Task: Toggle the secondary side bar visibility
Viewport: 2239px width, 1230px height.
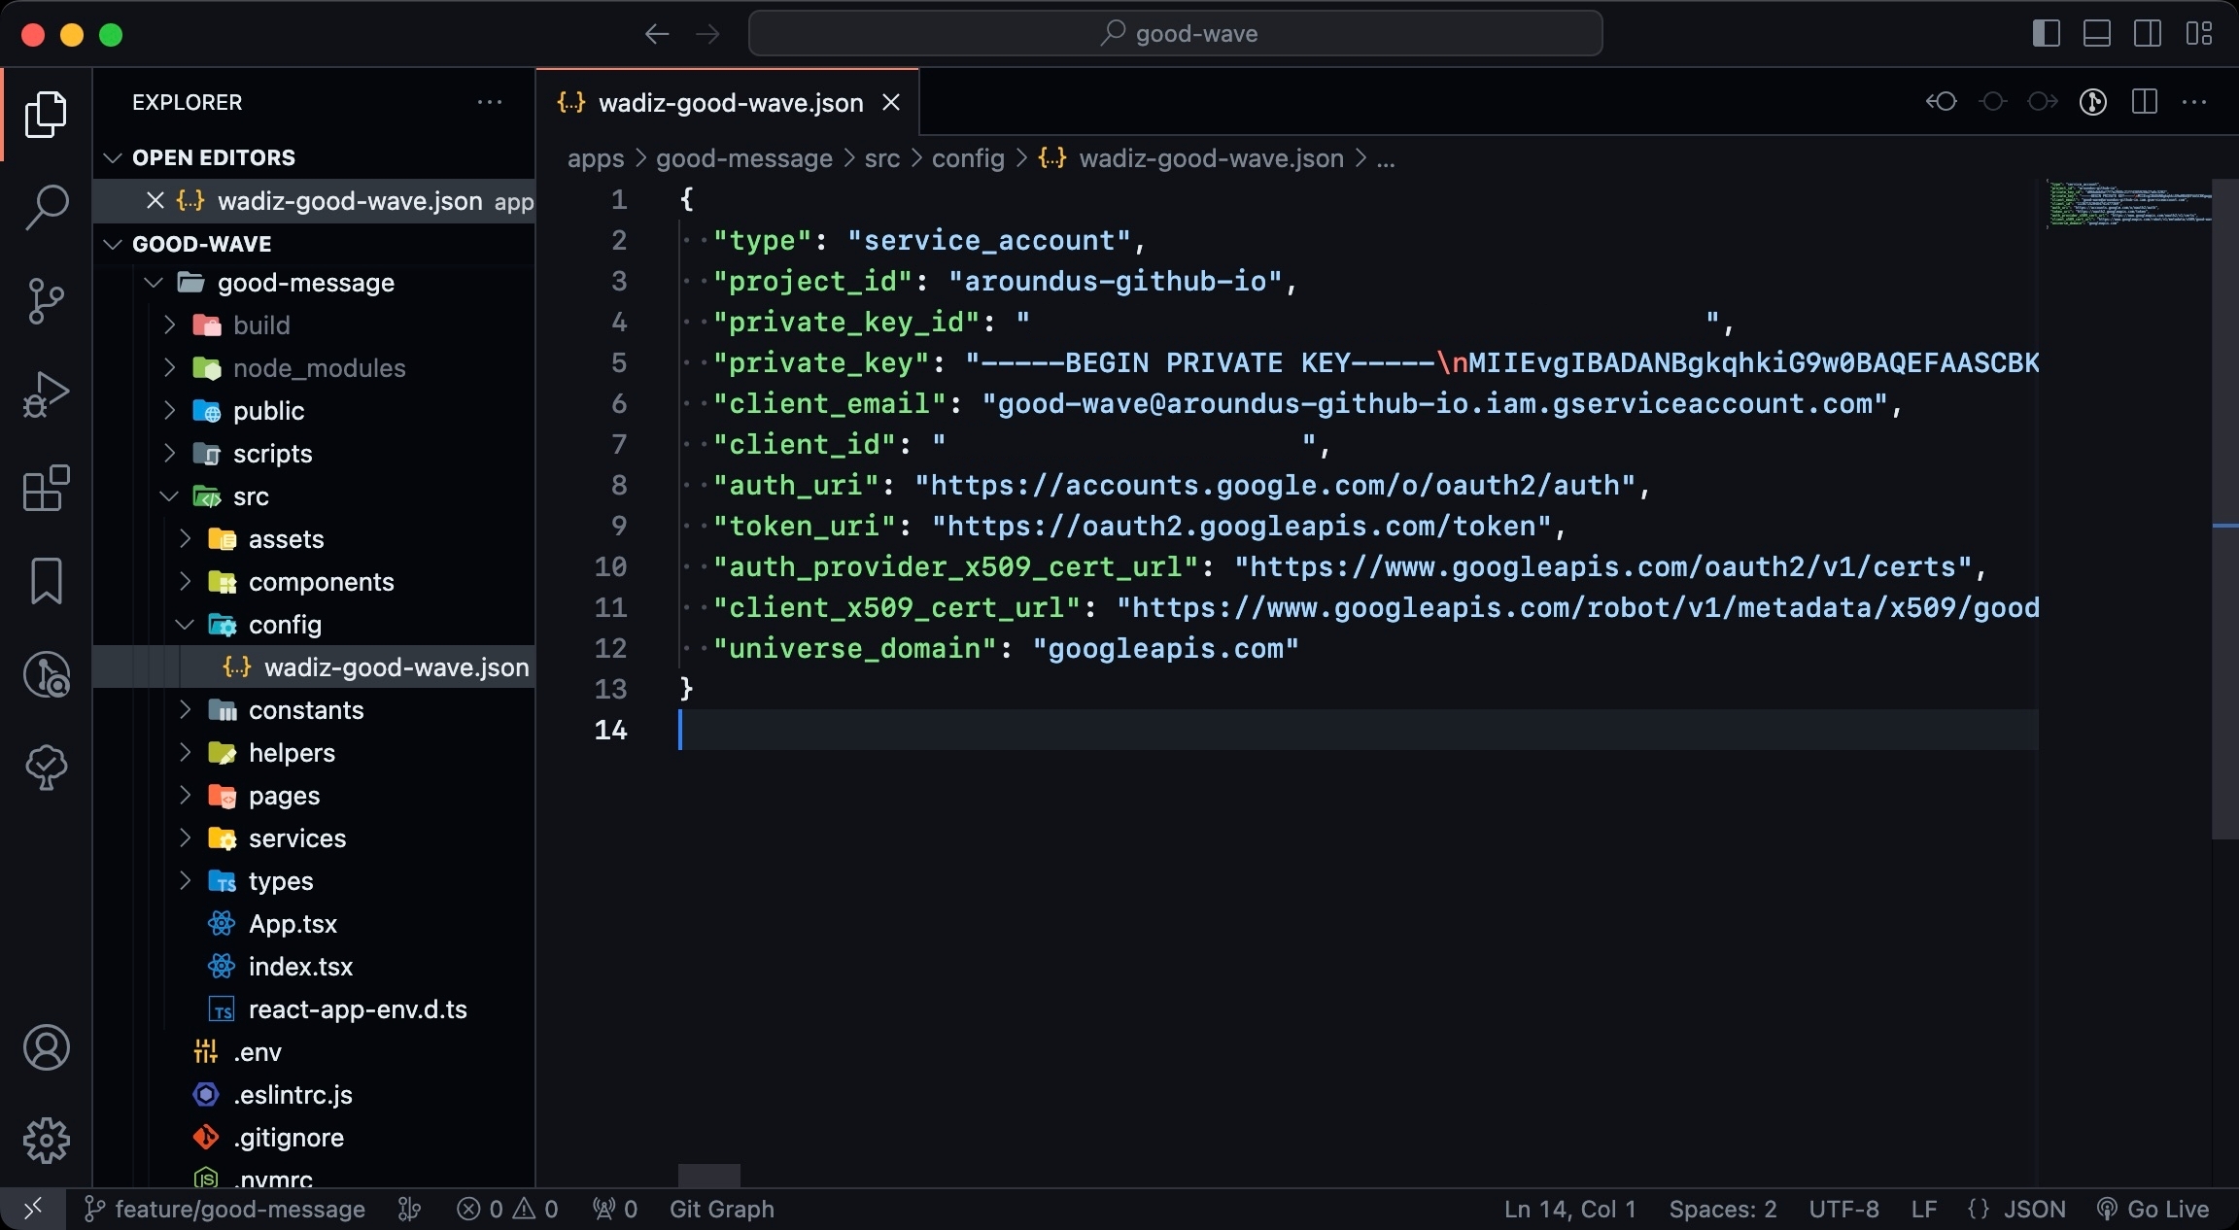Action: 2147,34
